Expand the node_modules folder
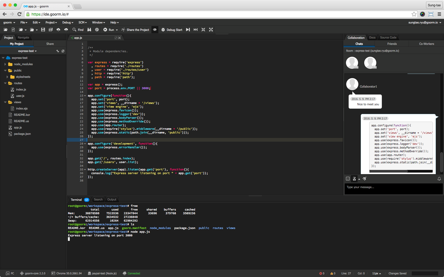 pyautogui.click(x=5, y=64)
